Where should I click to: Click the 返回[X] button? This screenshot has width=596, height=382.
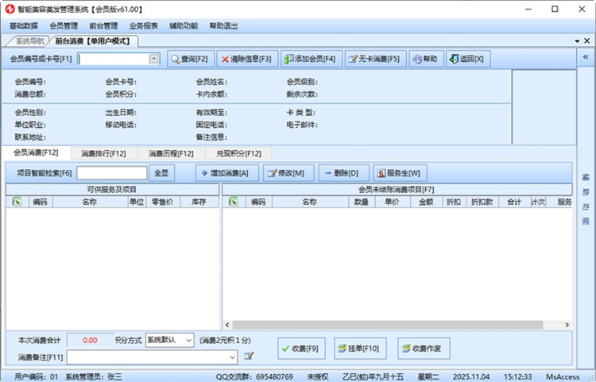pos(468,59)
